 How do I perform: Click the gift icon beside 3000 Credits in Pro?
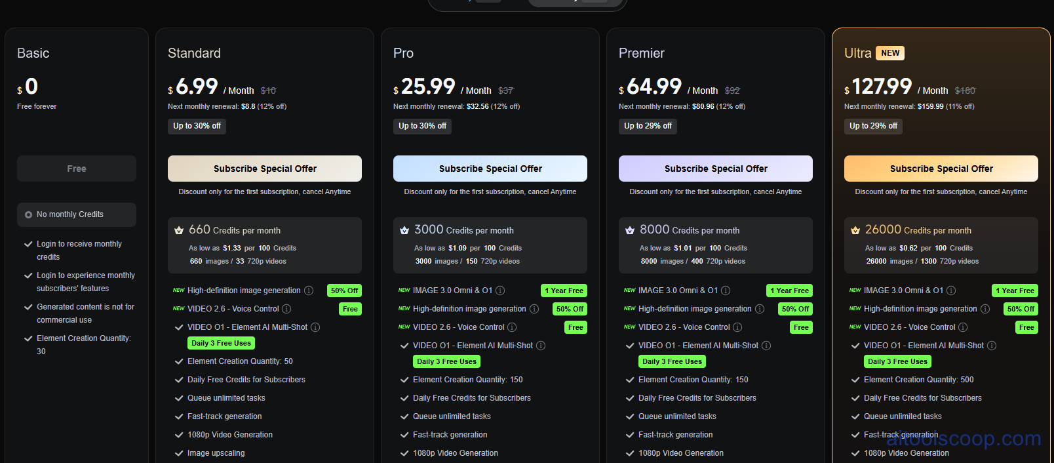coord(404,230)
